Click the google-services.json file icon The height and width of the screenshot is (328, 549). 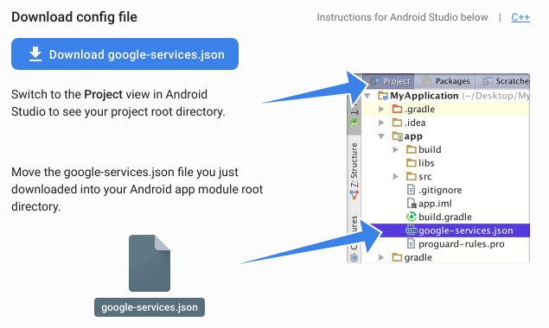pyautogui.click(x=150, y=263)
